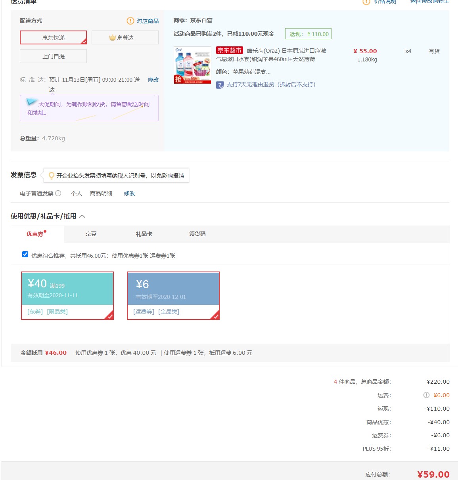Screen dimensions: 458x480
Task: Switch to 礼品卡 tab
Action: coord(144,234)
